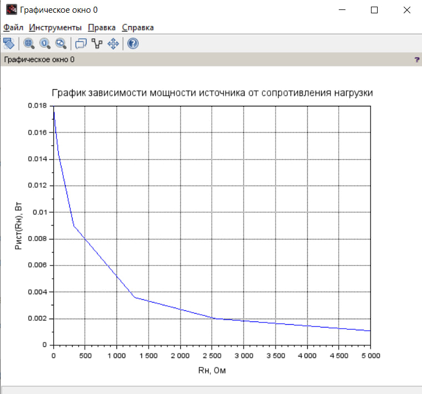Viewport: 422px width, 394px height.
Task: Click y-axis tick label 0.006
Action: tap(37, 265)
